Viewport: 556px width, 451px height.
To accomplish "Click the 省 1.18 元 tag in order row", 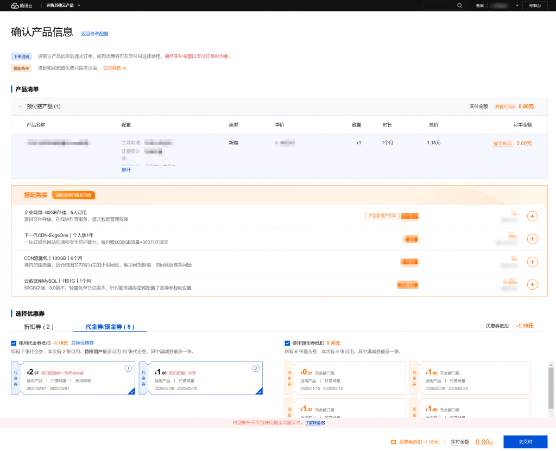I will [x=502, y=144].
